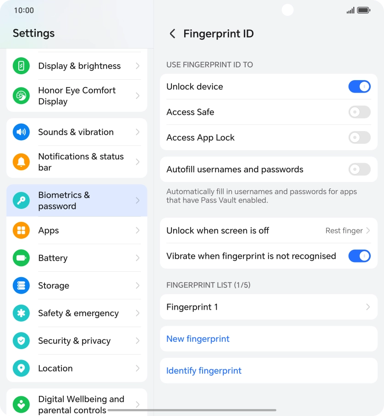This screenshot has width=384, height=416.
Task: Enable the Access Safe switch
Action: coord(359,112)
